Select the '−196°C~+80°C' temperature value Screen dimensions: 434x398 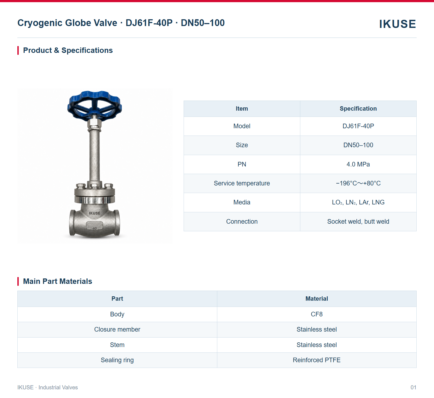358,183
